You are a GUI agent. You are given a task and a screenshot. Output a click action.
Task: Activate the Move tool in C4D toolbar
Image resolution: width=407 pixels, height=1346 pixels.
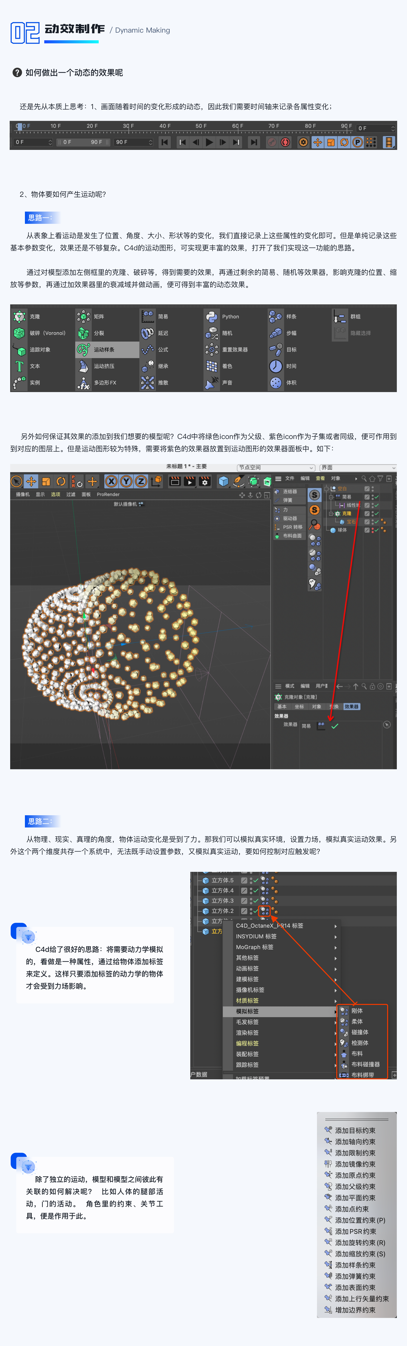(31, 481)
